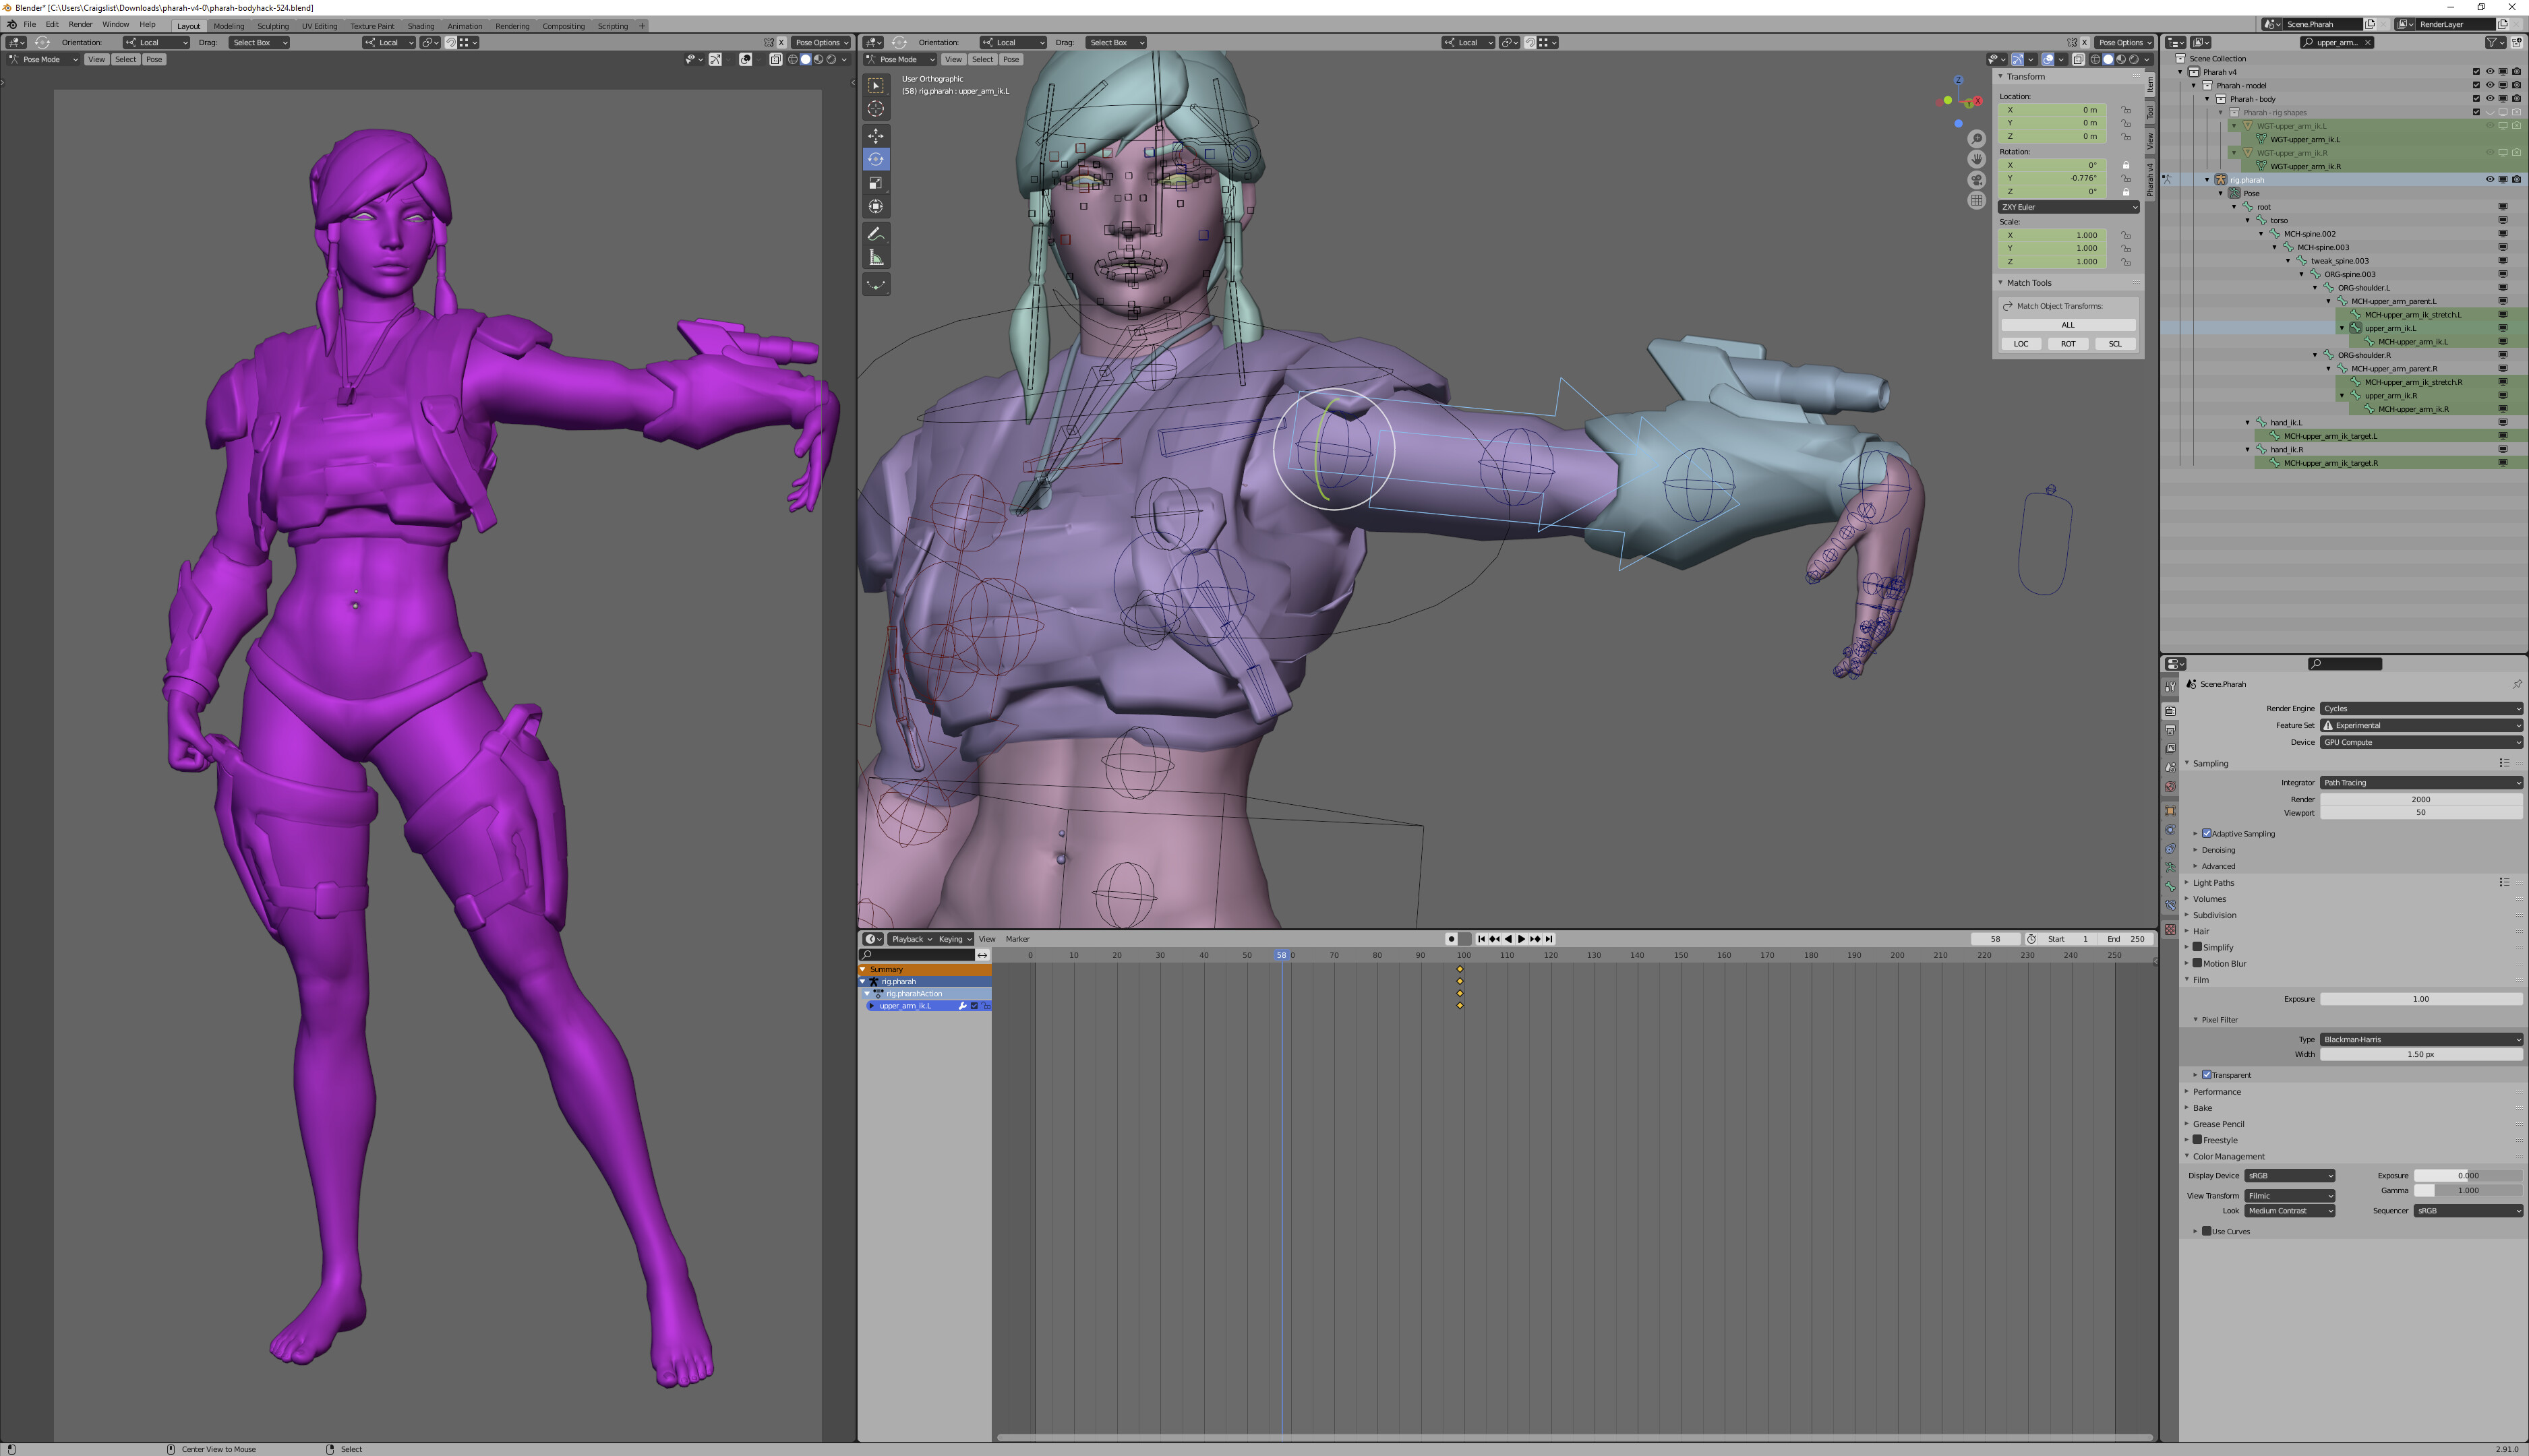This screenshot has width=2529, height=1456.
Task: Open the Sculpting workspace tab
Action: (x=272, y=26)
